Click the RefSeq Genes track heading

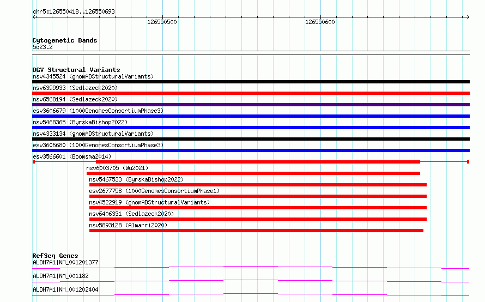point(56,256)
